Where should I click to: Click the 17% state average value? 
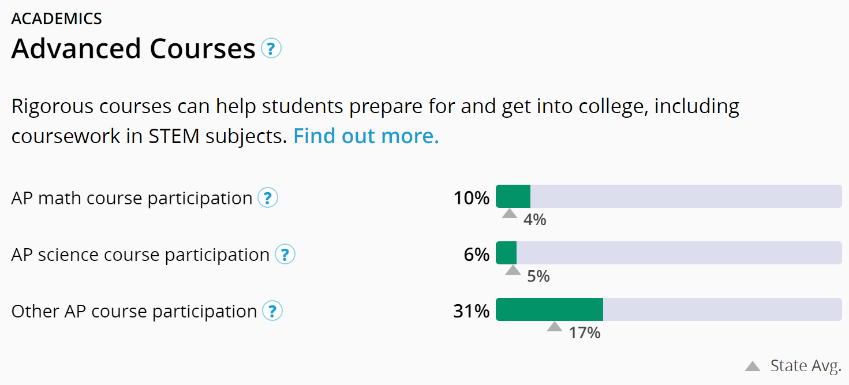click(585, 333)
